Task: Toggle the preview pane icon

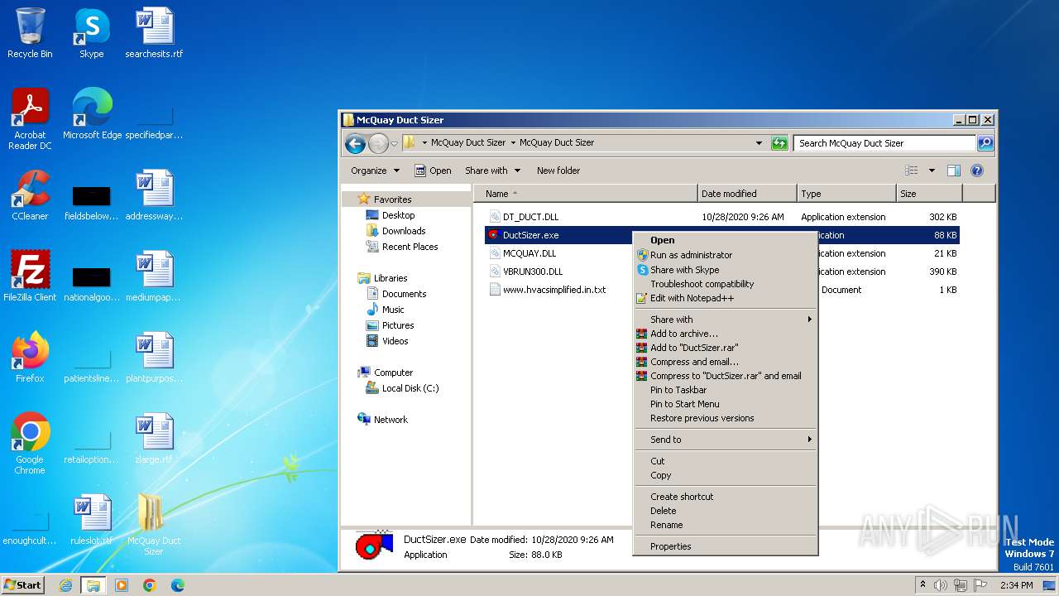Action: (954, 171)
